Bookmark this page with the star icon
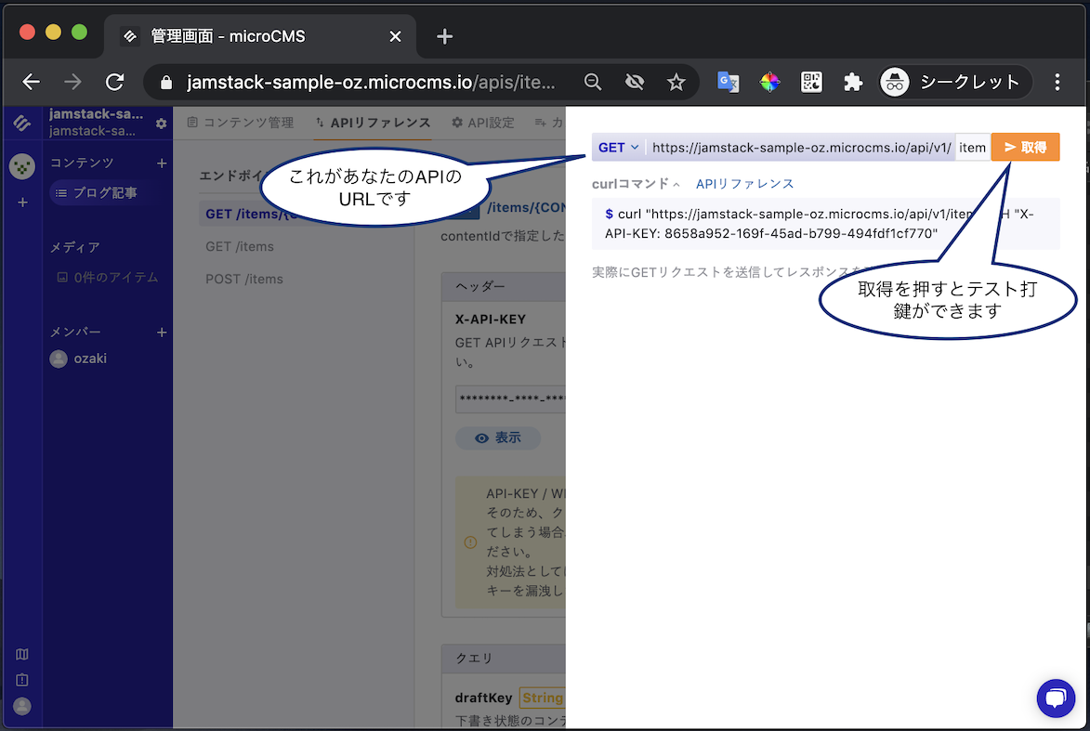1090x731 pixels. 676,82
